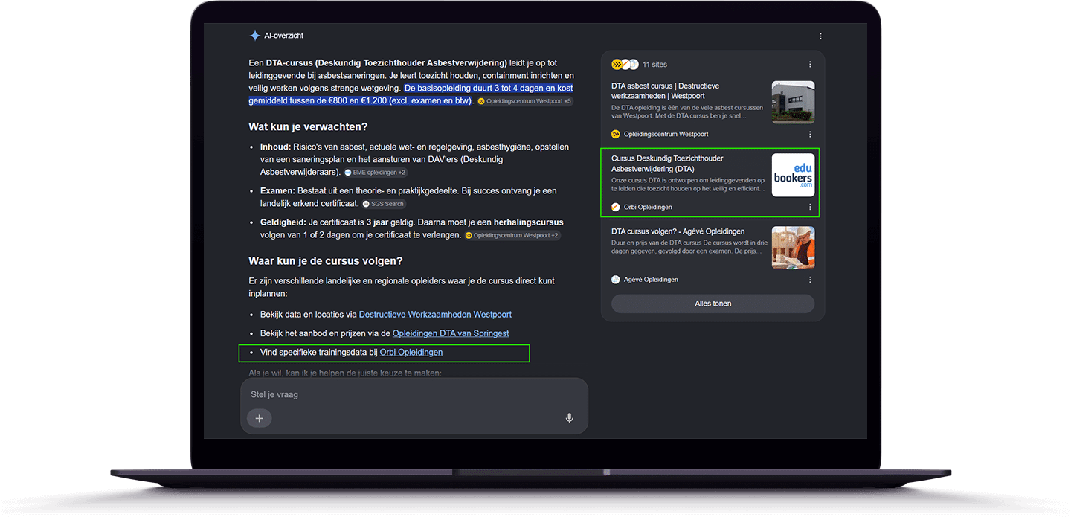Screen dimensions: 1071x517
Task: Open 'DTA asbest cursus | Destructieve werkzaamheden' result title
Action: [x=666, y=91]
